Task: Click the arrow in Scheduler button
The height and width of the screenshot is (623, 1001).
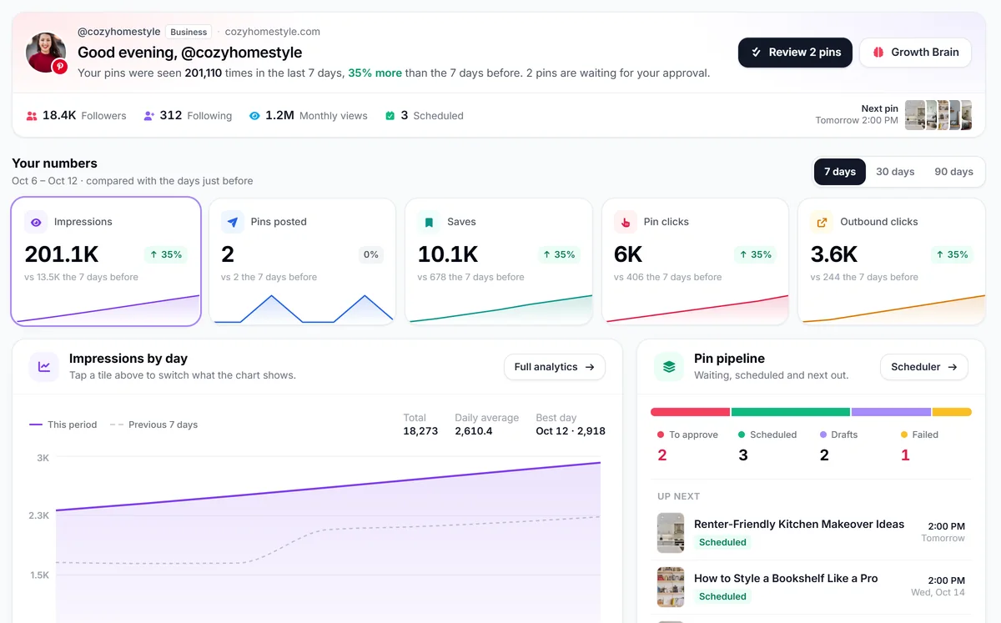Action: [953, 367]
